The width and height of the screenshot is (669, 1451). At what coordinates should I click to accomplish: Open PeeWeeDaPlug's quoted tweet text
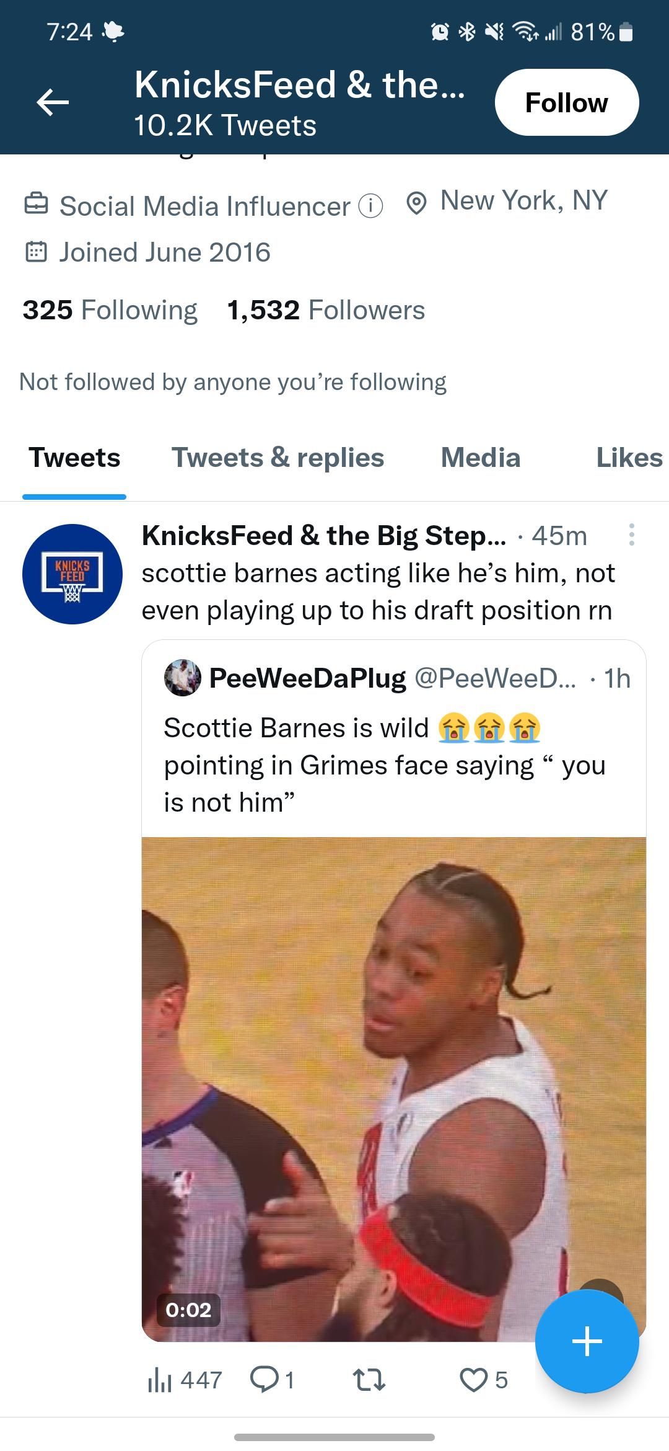click(384, 765)
